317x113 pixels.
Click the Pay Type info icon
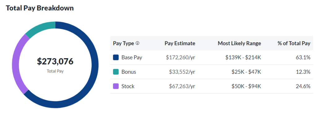coord(137,43)
